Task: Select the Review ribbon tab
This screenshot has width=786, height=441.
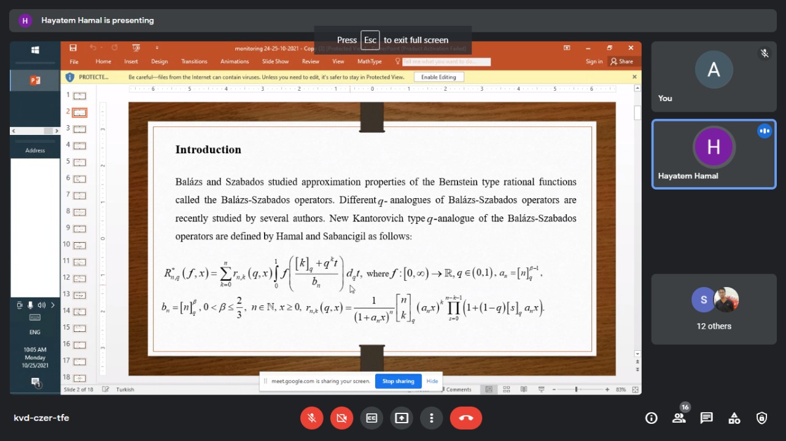Action: pyautogui.click(x=311, y=61)
